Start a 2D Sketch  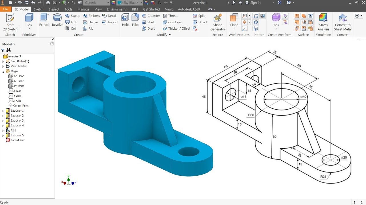pyautogui.click(x=10, y=22)
